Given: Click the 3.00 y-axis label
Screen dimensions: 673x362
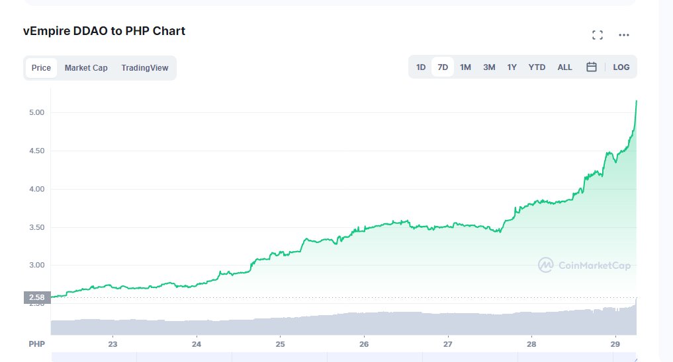Looking at the screenshot, I should click(37, 265).
